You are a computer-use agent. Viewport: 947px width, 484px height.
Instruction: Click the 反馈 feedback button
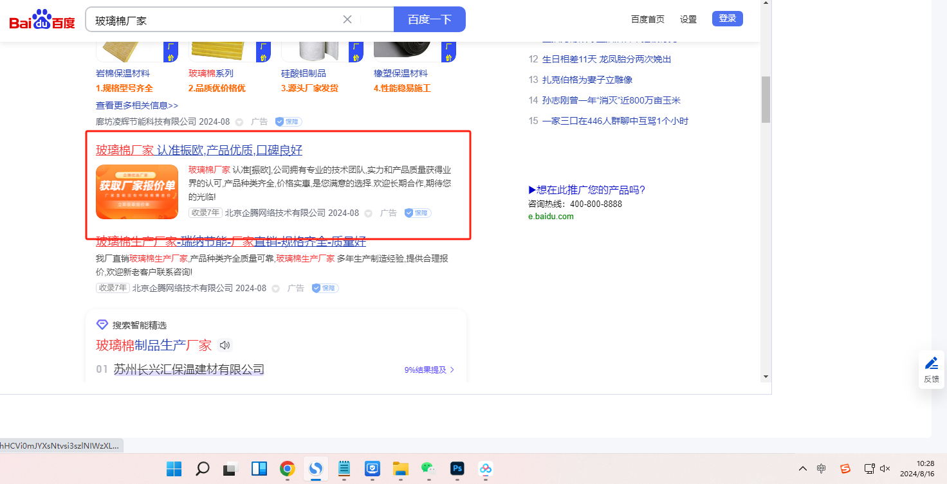coord(932,370)
